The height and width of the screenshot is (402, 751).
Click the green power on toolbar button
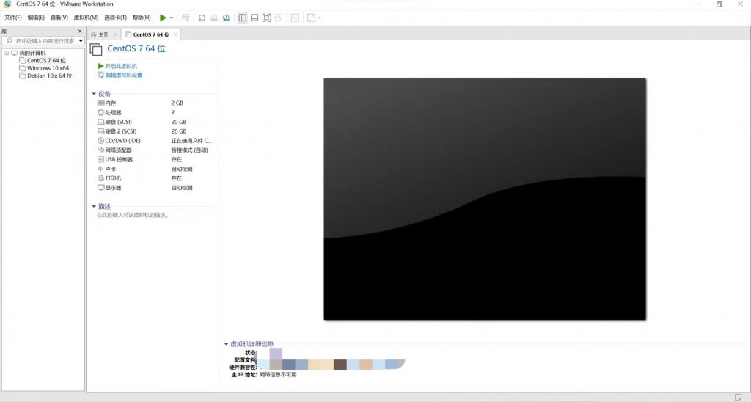coord(163,18)
